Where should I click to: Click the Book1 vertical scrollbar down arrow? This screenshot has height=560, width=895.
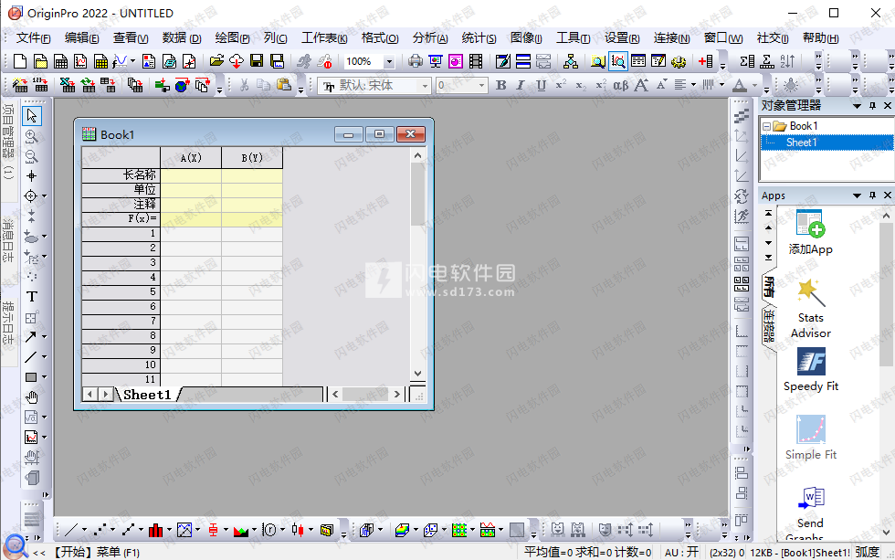coord(418,374)
